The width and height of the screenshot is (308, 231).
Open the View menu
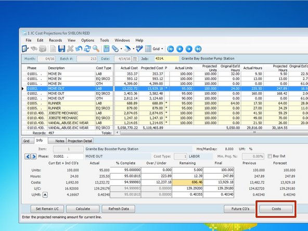[x=71, y=40]
